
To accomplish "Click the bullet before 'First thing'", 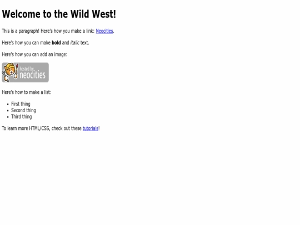I will click(x=8, y=104).
